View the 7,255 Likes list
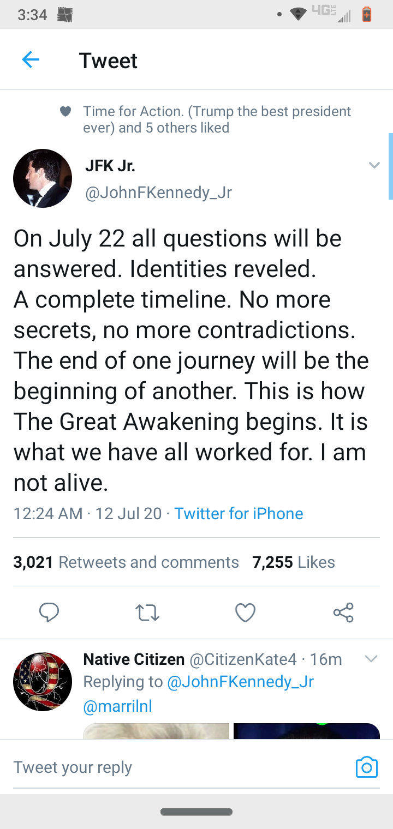The height and width of the screenshot is (829, 393). click(x=294, y=562)
